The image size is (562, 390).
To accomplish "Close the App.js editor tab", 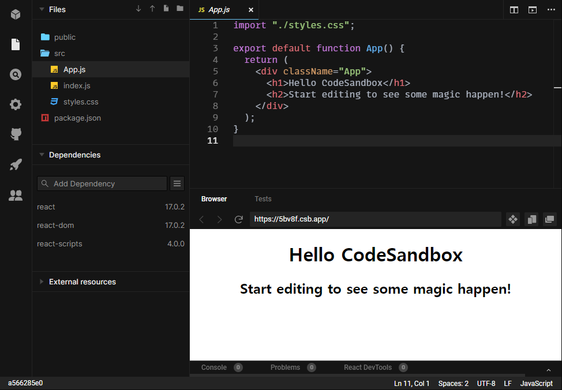I will [x=251, y=10].
